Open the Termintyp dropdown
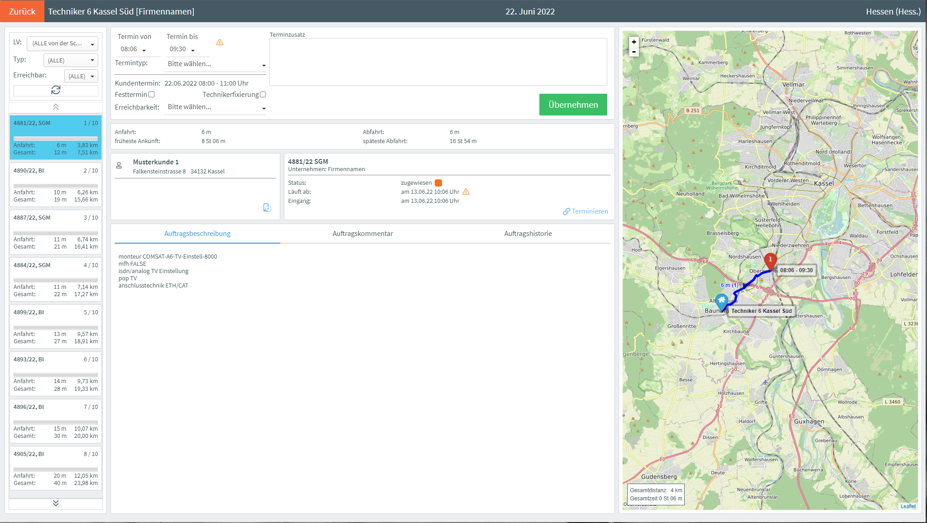Viewport: 927px width, 523px height. click(x=216, y=64)
